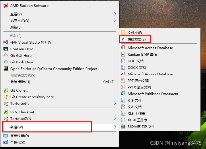Click the Visual Studio logo icon
This screenshot has height=149, width=206.
(x=6, y=42)
